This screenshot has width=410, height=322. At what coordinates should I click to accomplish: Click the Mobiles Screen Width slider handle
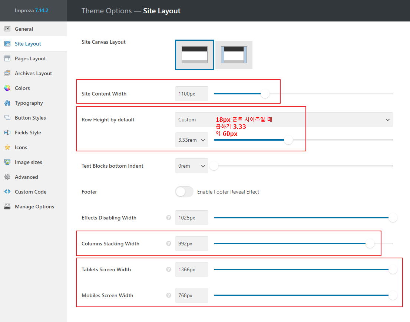click(393, 295)
